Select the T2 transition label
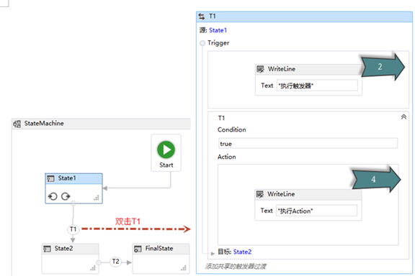 tap(116, 262)
